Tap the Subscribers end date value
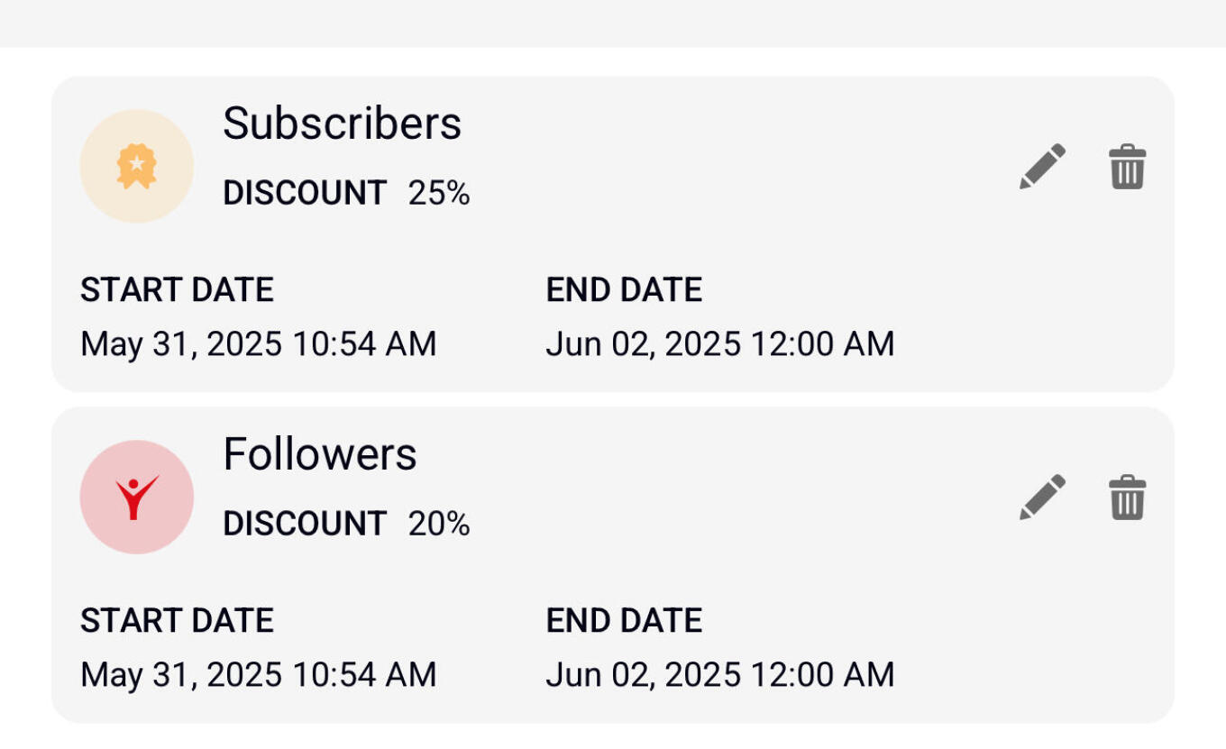 click(719, 344)
